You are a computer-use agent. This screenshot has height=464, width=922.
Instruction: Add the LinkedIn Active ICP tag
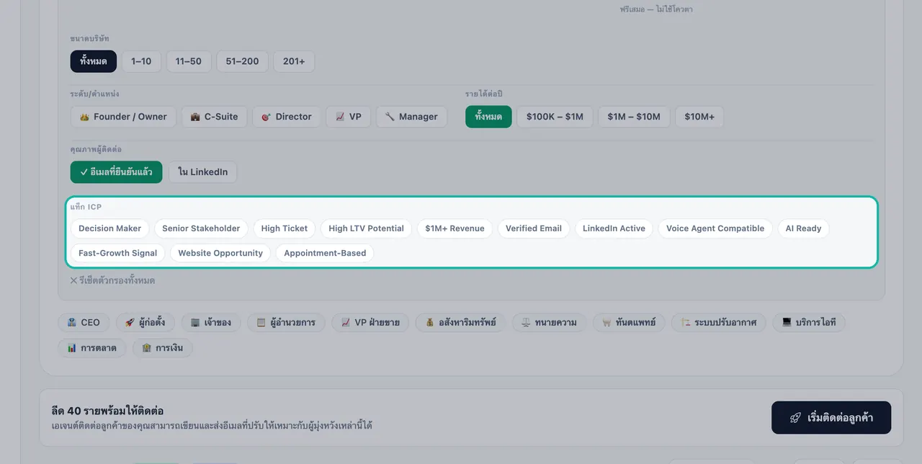pyautogui.click(x=614, y=228)
